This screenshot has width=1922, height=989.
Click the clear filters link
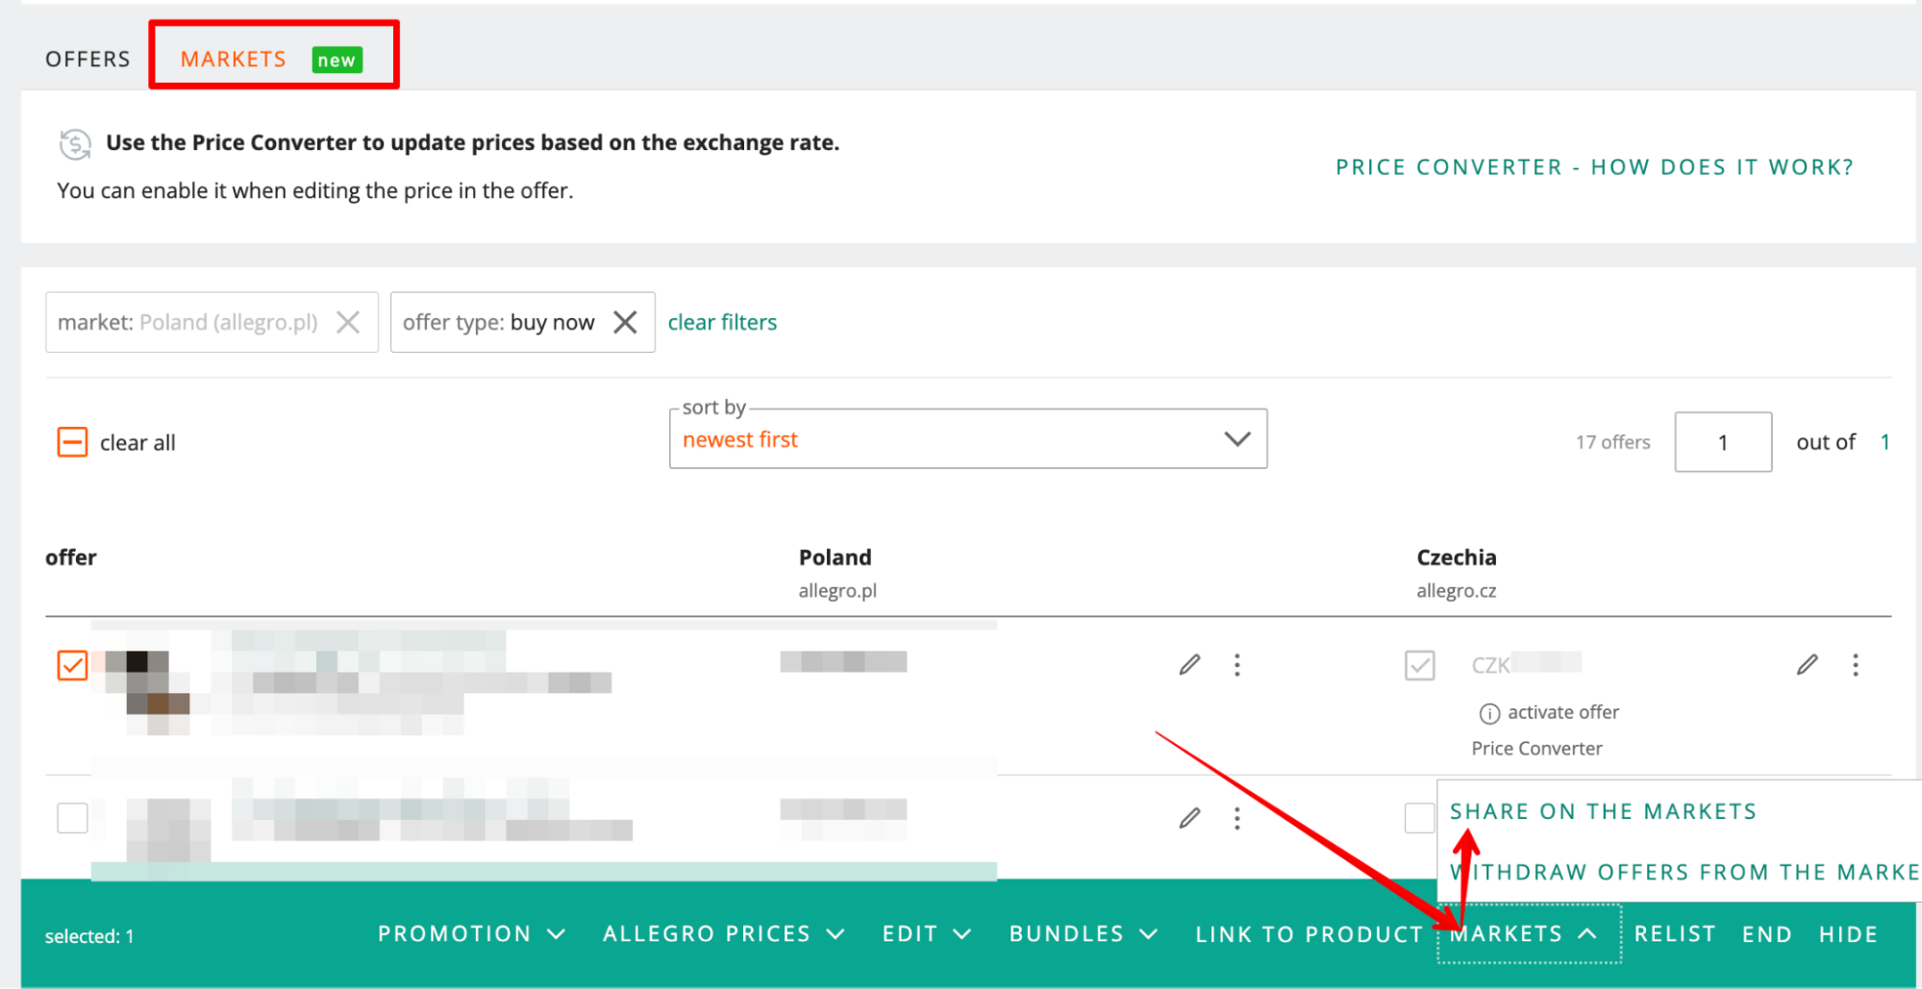tap(722, 322)
